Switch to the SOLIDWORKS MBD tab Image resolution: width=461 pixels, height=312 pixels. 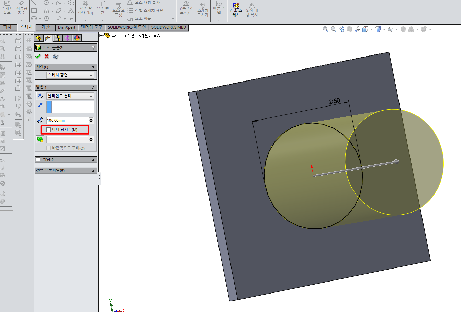169,27
